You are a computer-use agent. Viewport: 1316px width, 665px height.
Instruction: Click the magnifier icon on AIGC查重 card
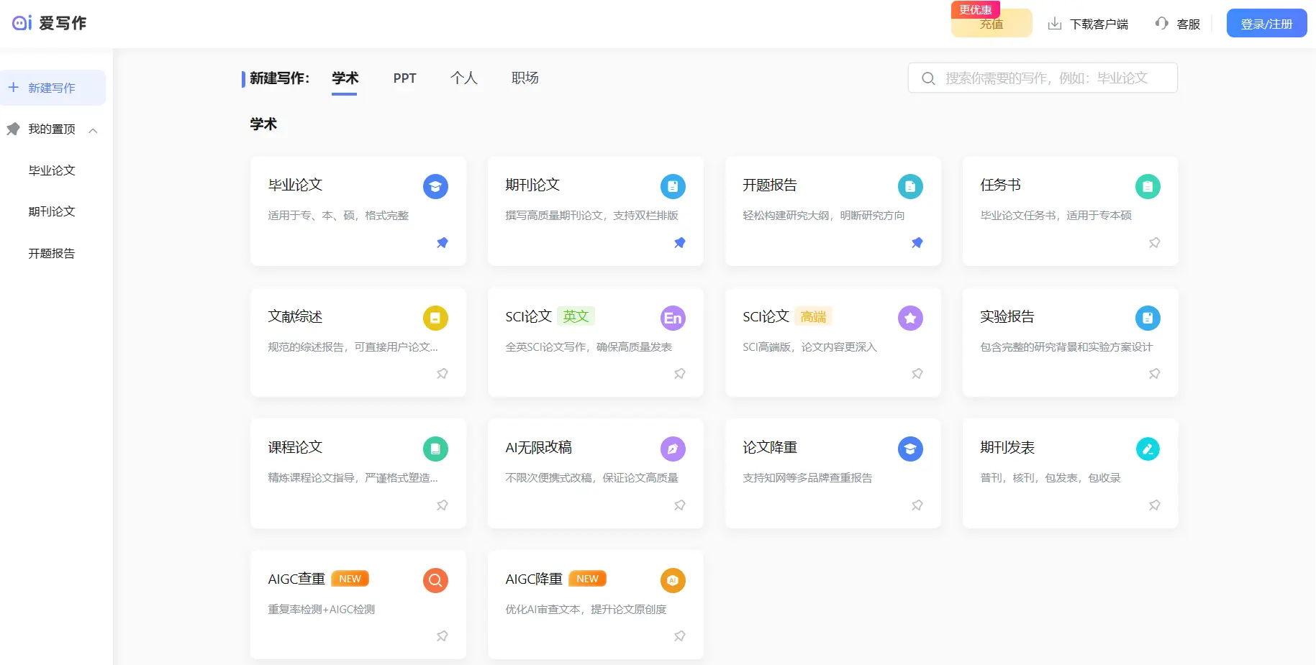[435, 580]
